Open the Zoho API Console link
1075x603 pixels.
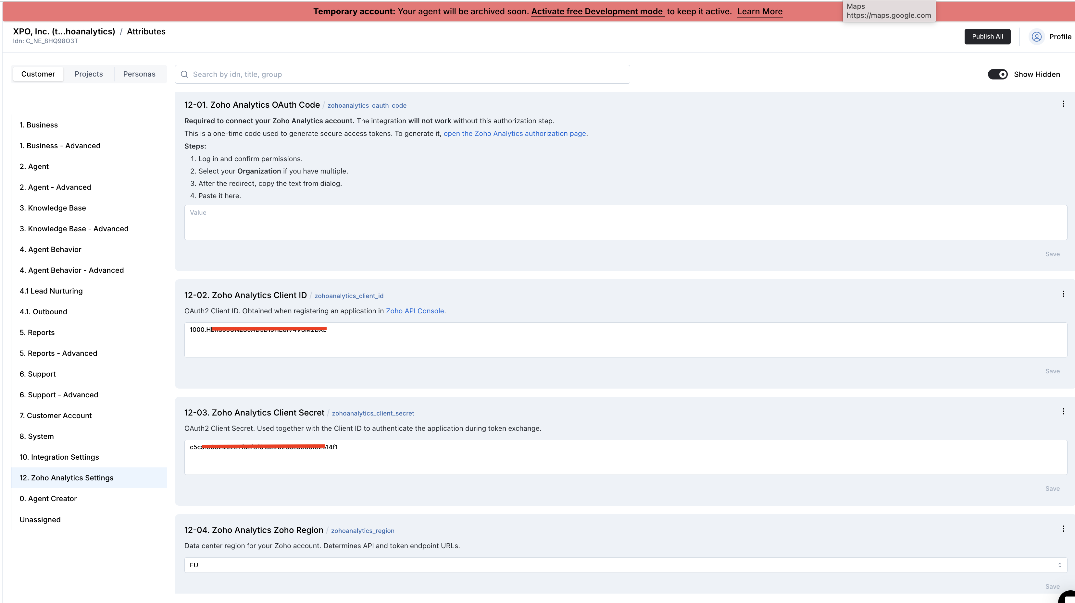[415, 311]
